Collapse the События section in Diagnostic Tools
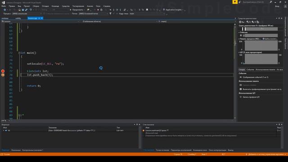The width and height of the screenshot is (288, 162). 239,32
